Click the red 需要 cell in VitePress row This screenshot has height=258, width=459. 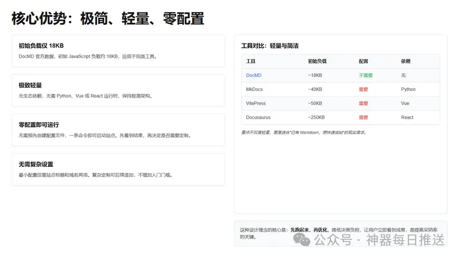click(x=363, y=103)
